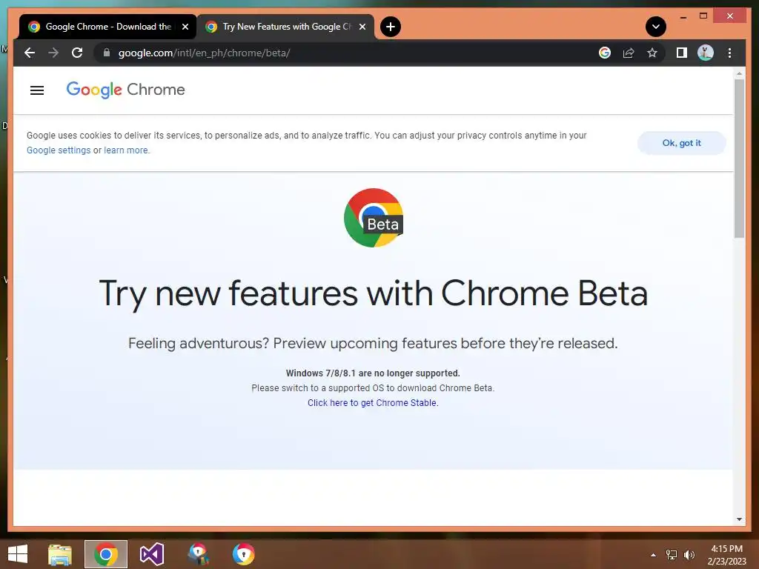Click here to get Chrome Stable link

coord(372,402)
